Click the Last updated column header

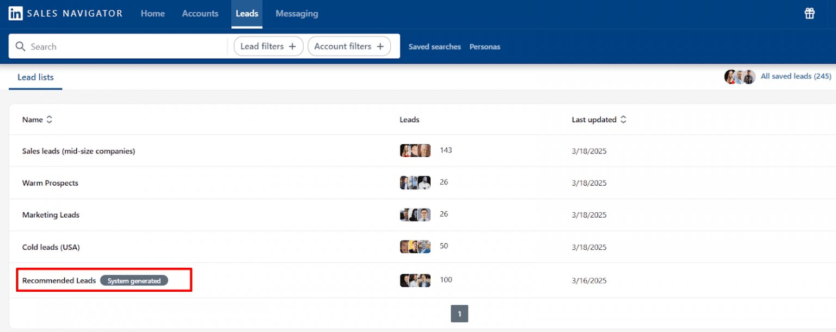click(x=594, y=120)
